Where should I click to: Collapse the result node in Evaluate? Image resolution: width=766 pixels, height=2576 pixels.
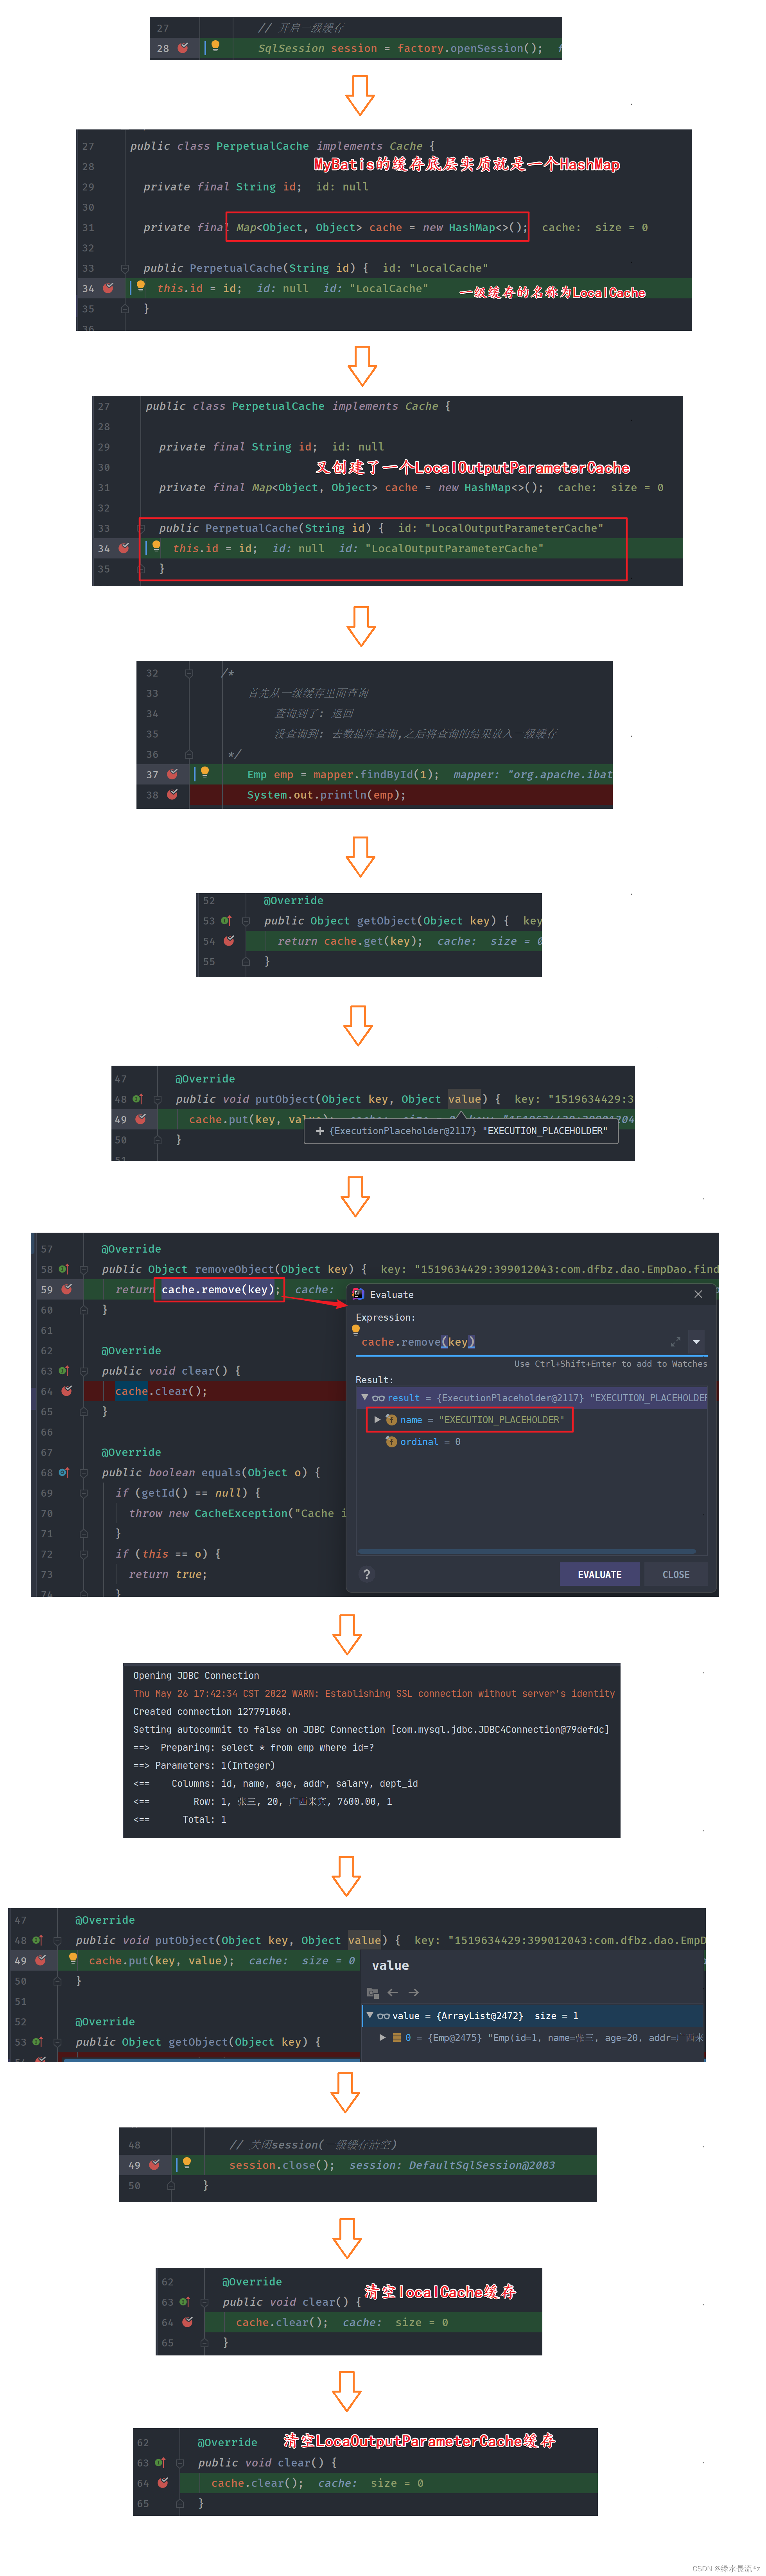pos(365,1397)
